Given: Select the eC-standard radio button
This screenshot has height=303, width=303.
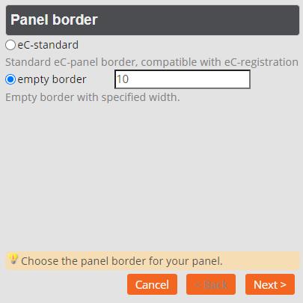Looking at the screenshot, I should 10,45.
